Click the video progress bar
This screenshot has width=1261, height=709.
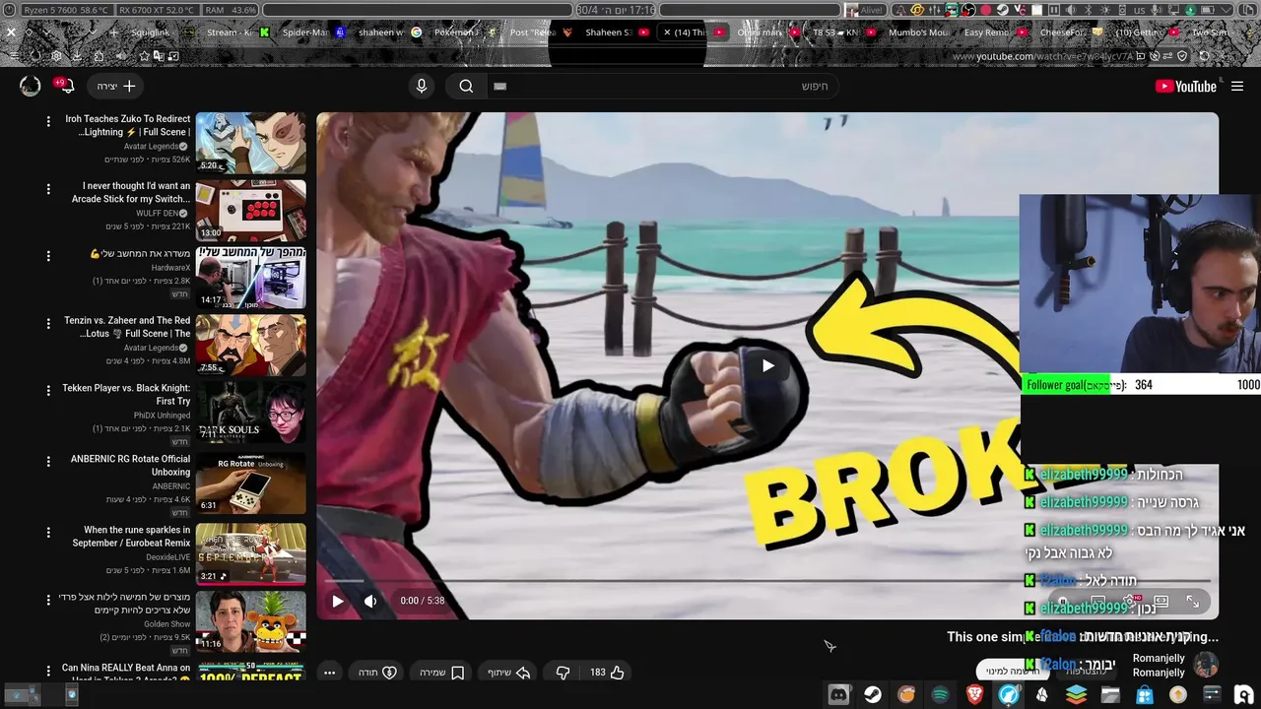pos(768,581)
